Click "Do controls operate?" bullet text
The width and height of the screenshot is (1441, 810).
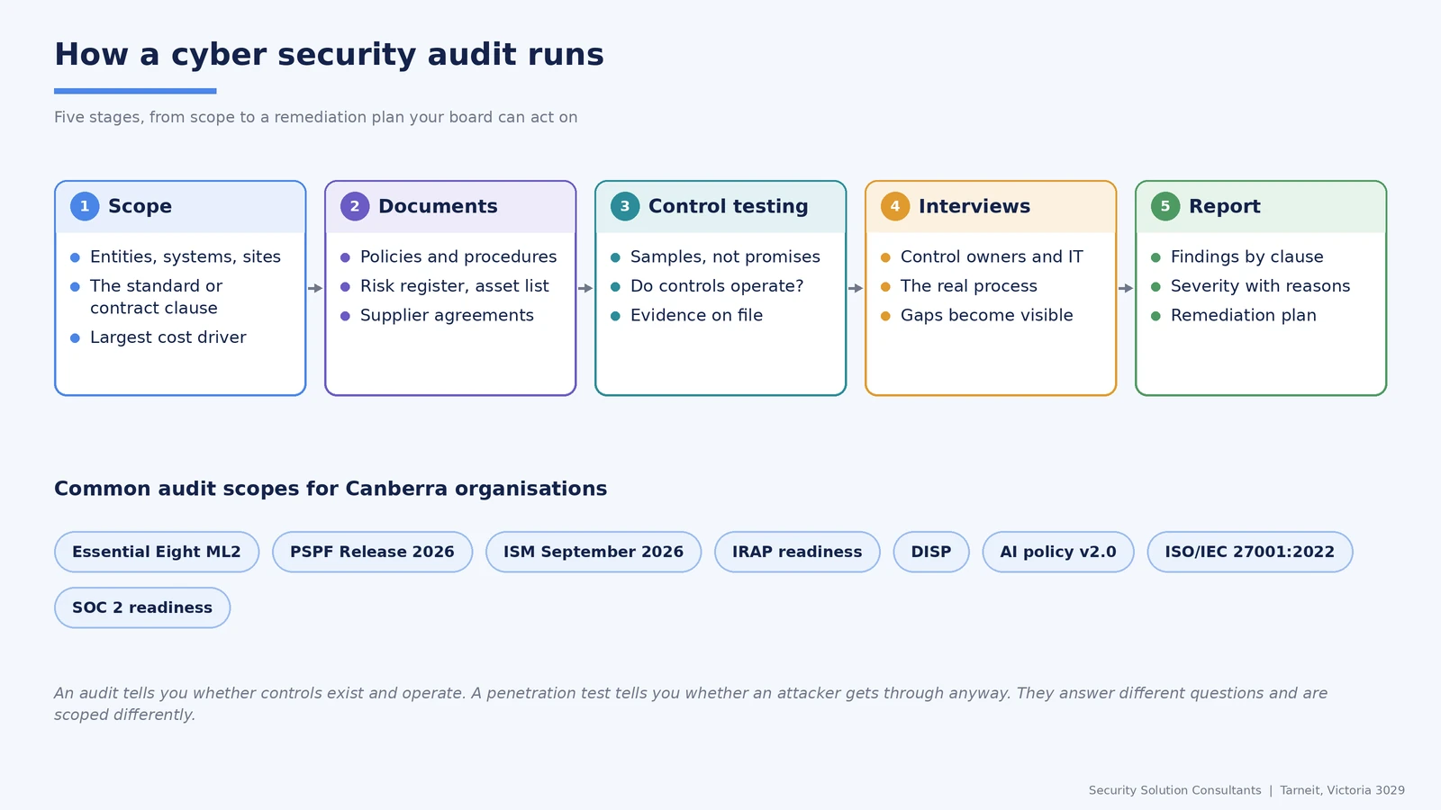point(717,286)
